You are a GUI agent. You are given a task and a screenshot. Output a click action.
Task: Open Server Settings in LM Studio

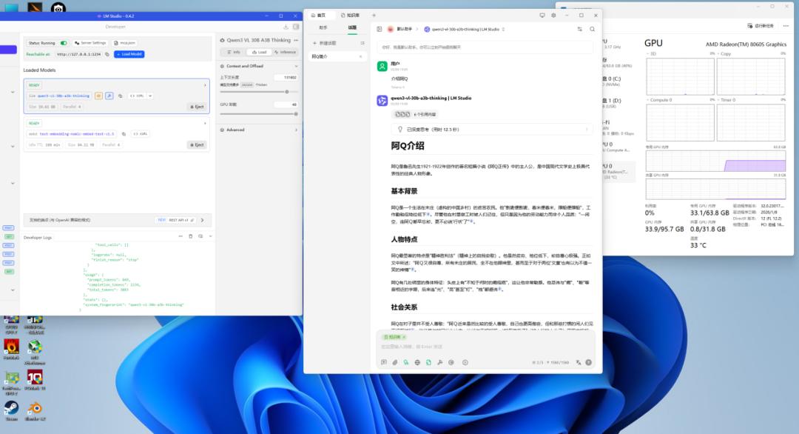point(88,43)
